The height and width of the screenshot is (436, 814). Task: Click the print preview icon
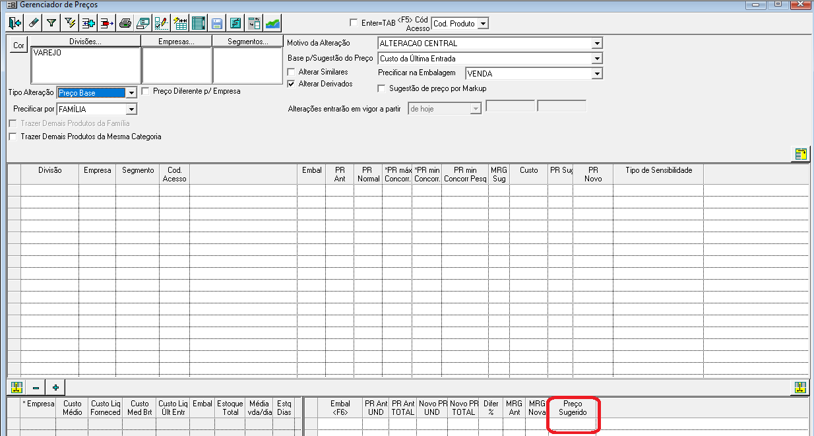click(142, 23)
